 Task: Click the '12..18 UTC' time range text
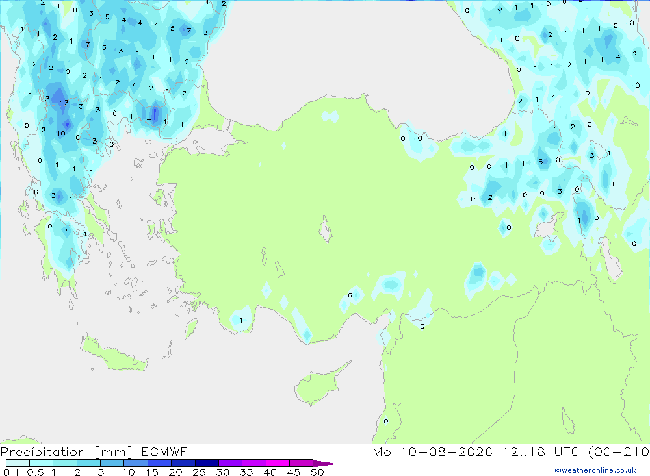pos(541,451)
